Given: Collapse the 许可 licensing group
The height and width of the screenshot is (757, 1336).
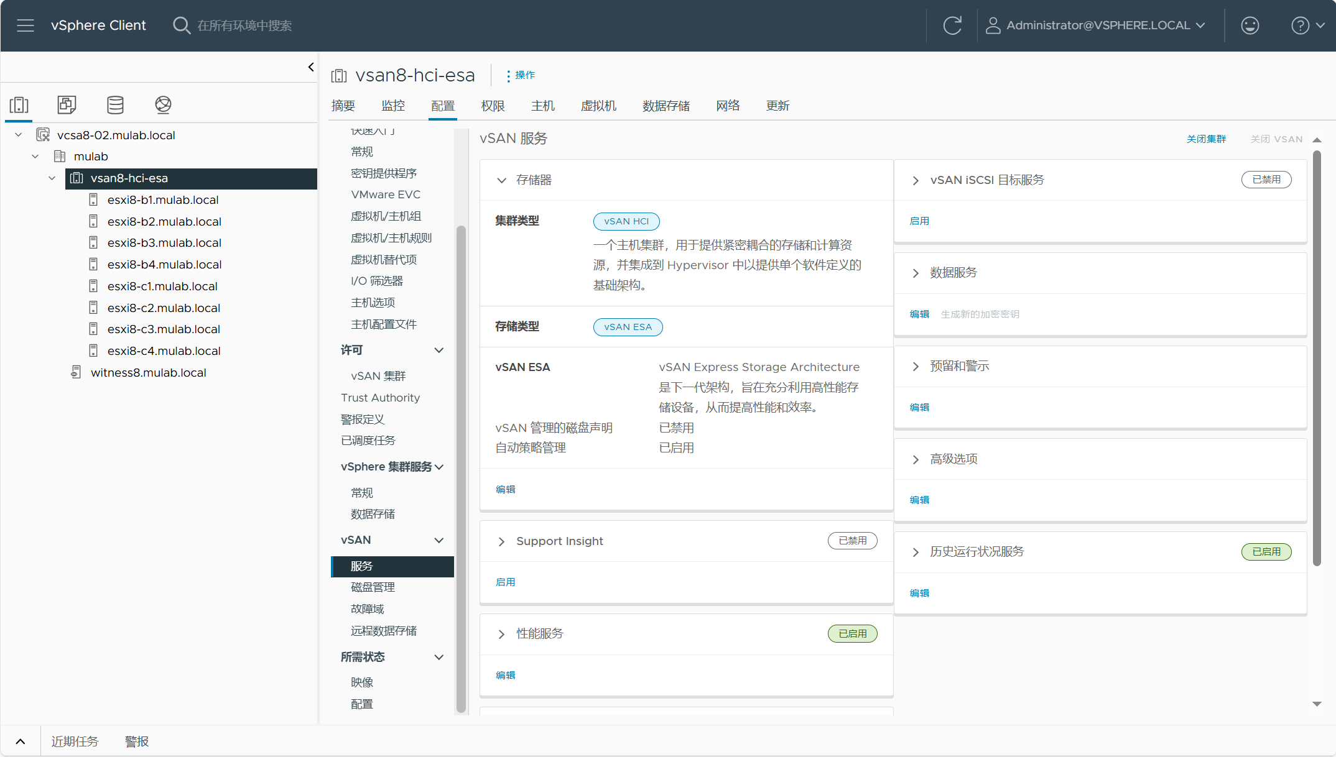Looking at the screenshot, I should (x=439, y=350).
